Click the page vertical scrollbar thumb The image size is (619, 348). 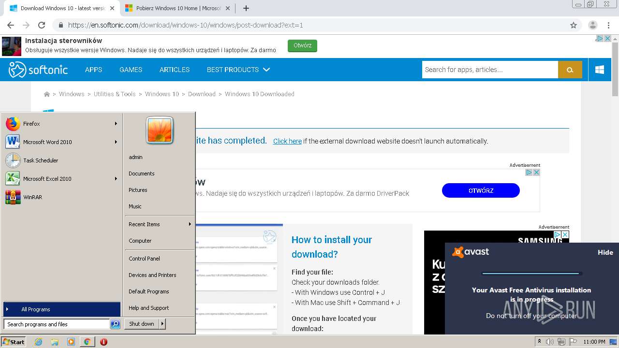tap(615, 70)
